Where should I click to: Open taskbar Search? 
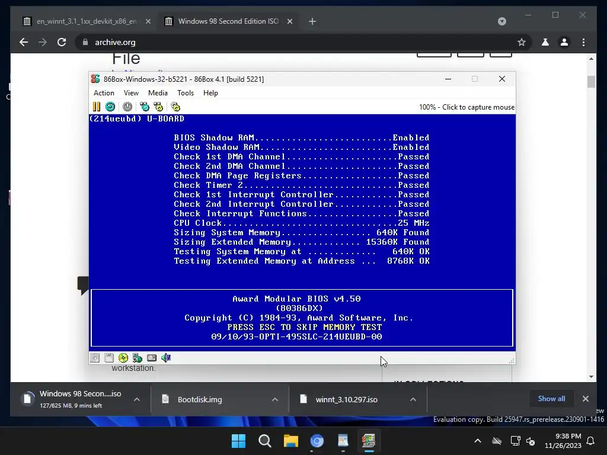[x=265, y=441]
